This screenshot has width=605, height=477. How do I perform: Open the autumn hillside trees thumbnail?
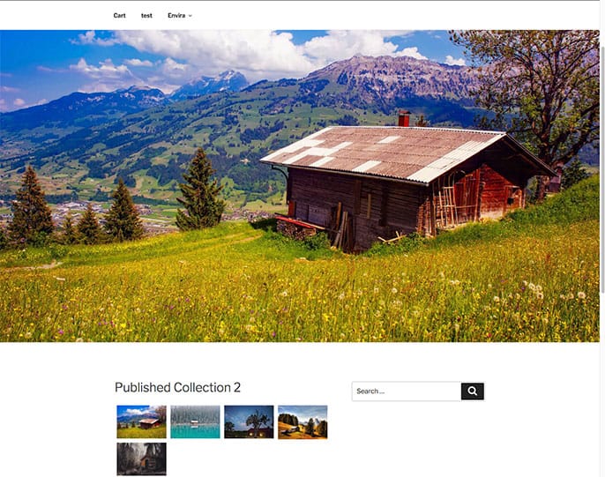(x=302, y=421)
